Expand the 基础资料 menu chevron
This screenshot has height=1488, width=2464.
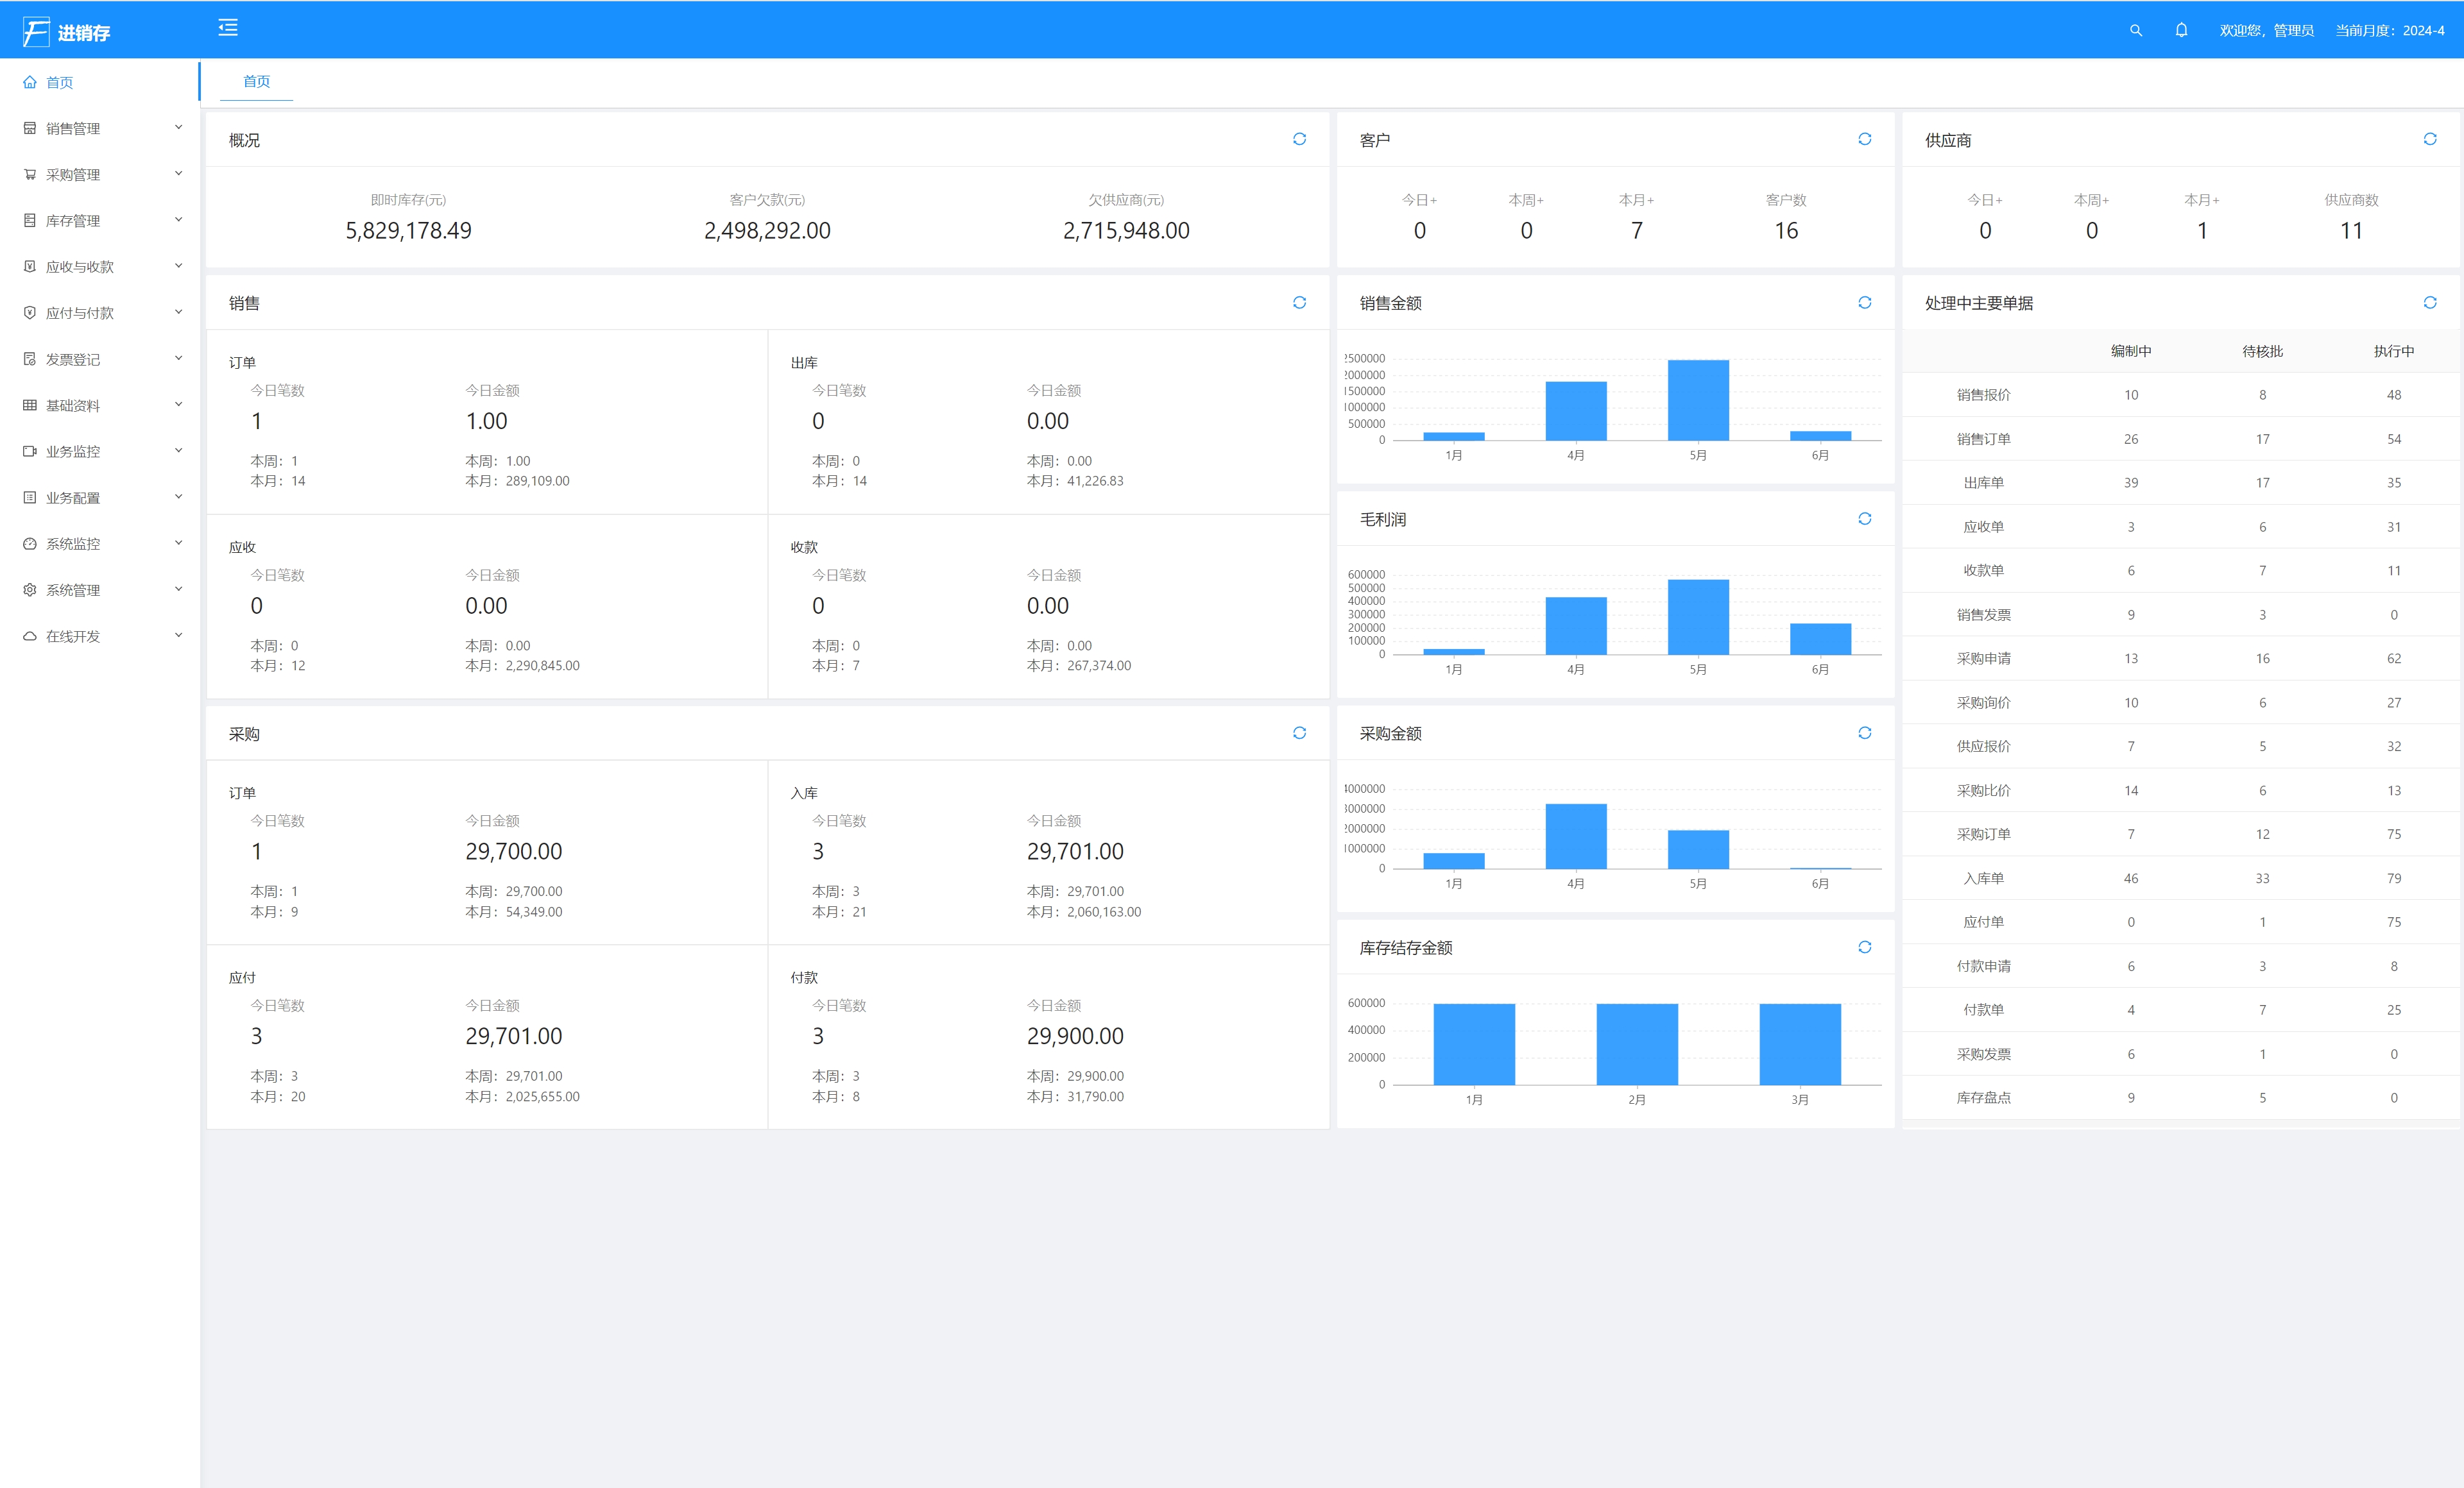[x=179, y=403]
